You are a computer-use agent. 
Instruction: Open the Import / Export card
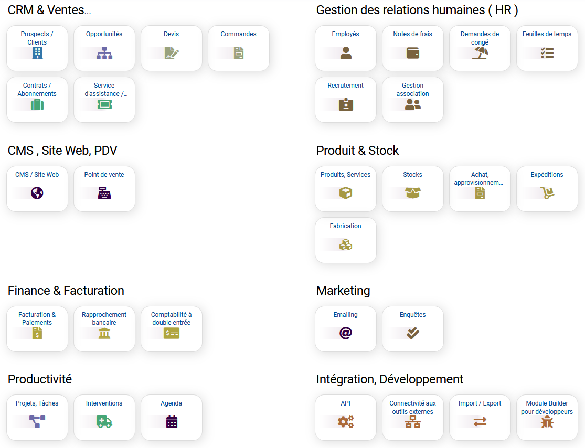(x=480, y=417)
